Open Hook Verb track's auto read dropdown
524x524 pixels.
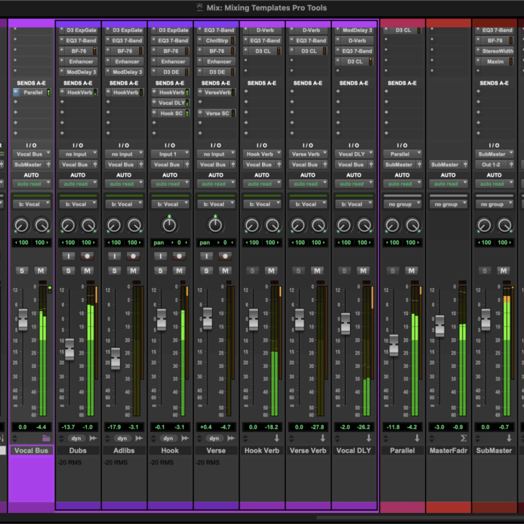click(x=262, y=184)
